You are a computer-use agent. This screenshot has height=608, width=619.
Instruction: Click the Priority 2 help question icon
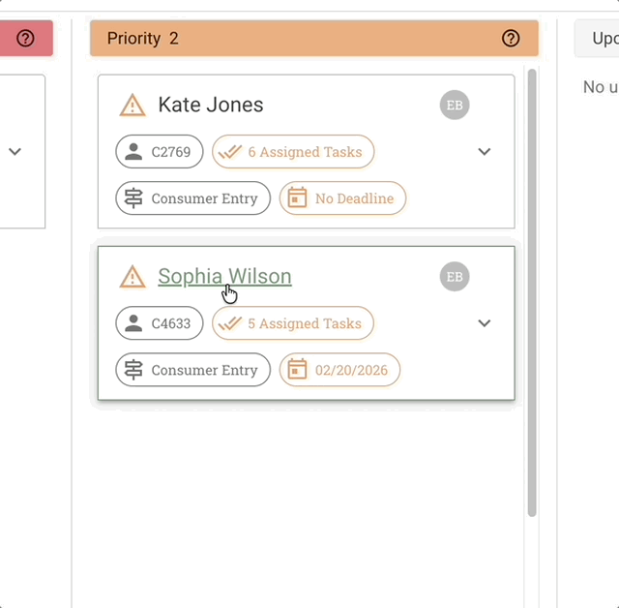(511, 39)
